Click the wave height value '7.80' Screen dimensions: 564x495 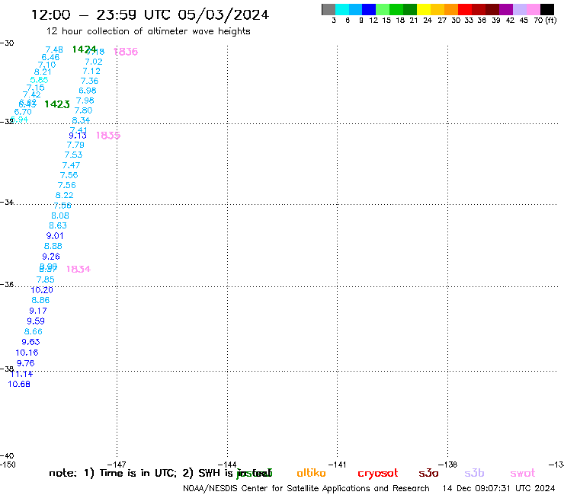click(83, 110)
